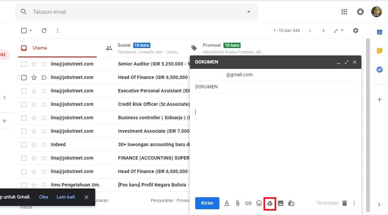Select the Indeed email checkbox
Screen dimensions: 388x215
tap(24, 144)
